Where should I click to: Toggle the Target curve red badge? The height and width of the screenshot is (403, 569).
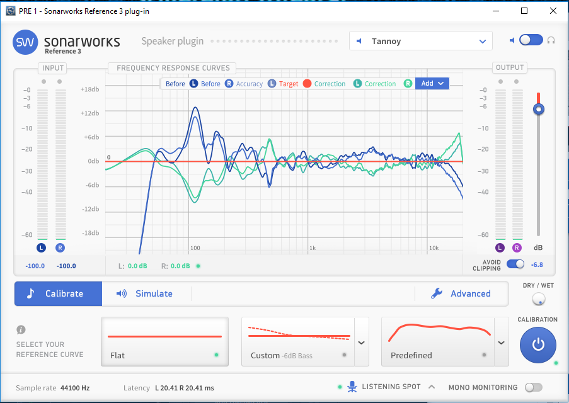[x=307, y=84]
